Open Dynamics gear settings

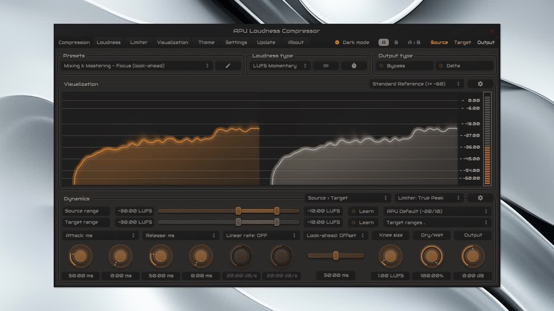click(480, 198)
